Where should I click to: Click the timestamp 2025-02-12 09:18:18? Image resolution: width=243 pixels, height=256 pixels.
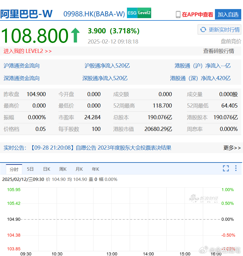113,41
